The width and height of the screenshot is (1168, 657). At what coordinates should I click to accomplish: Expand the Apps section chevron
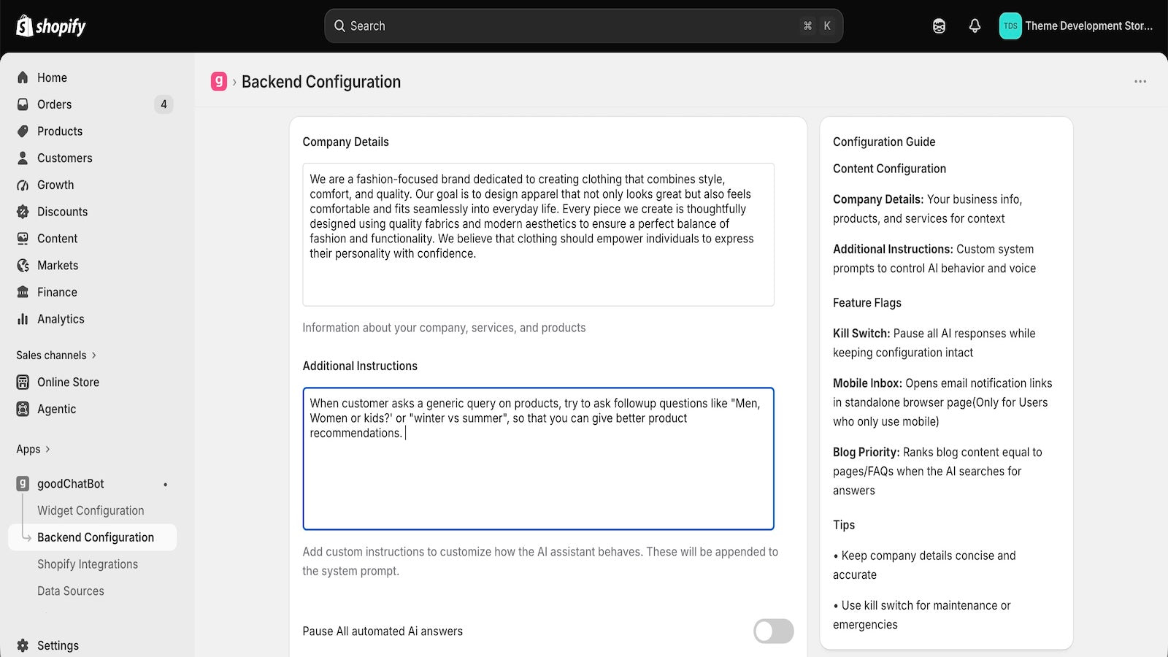(48, 449)
